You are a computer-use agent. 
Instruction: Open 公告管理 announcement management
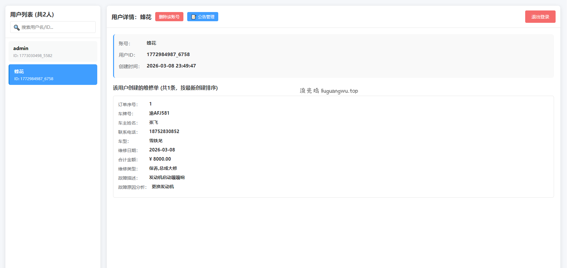point(203,17)
